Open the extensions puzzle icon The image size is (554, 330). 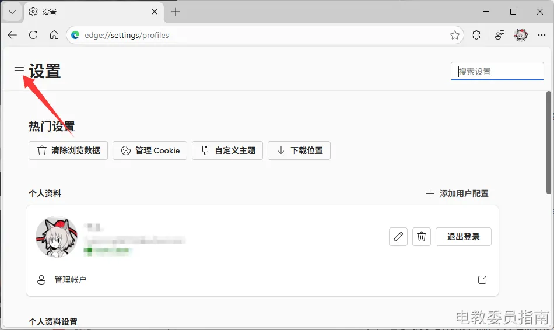476,35
